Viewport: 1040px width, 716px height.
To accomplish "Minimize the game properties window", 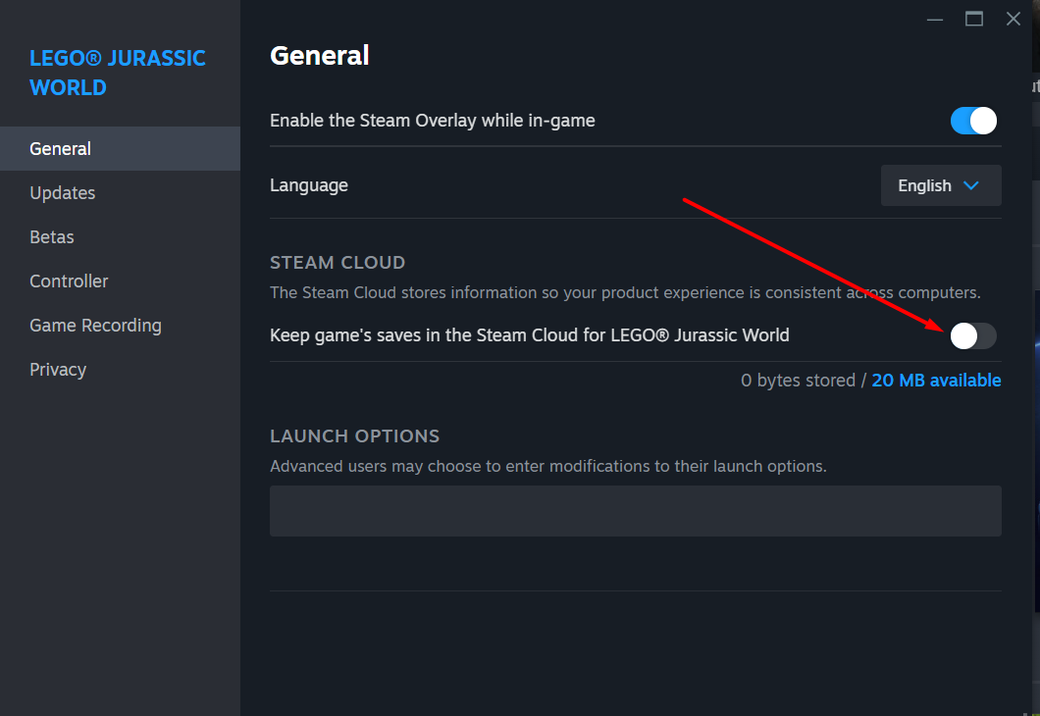I will 935,19.
